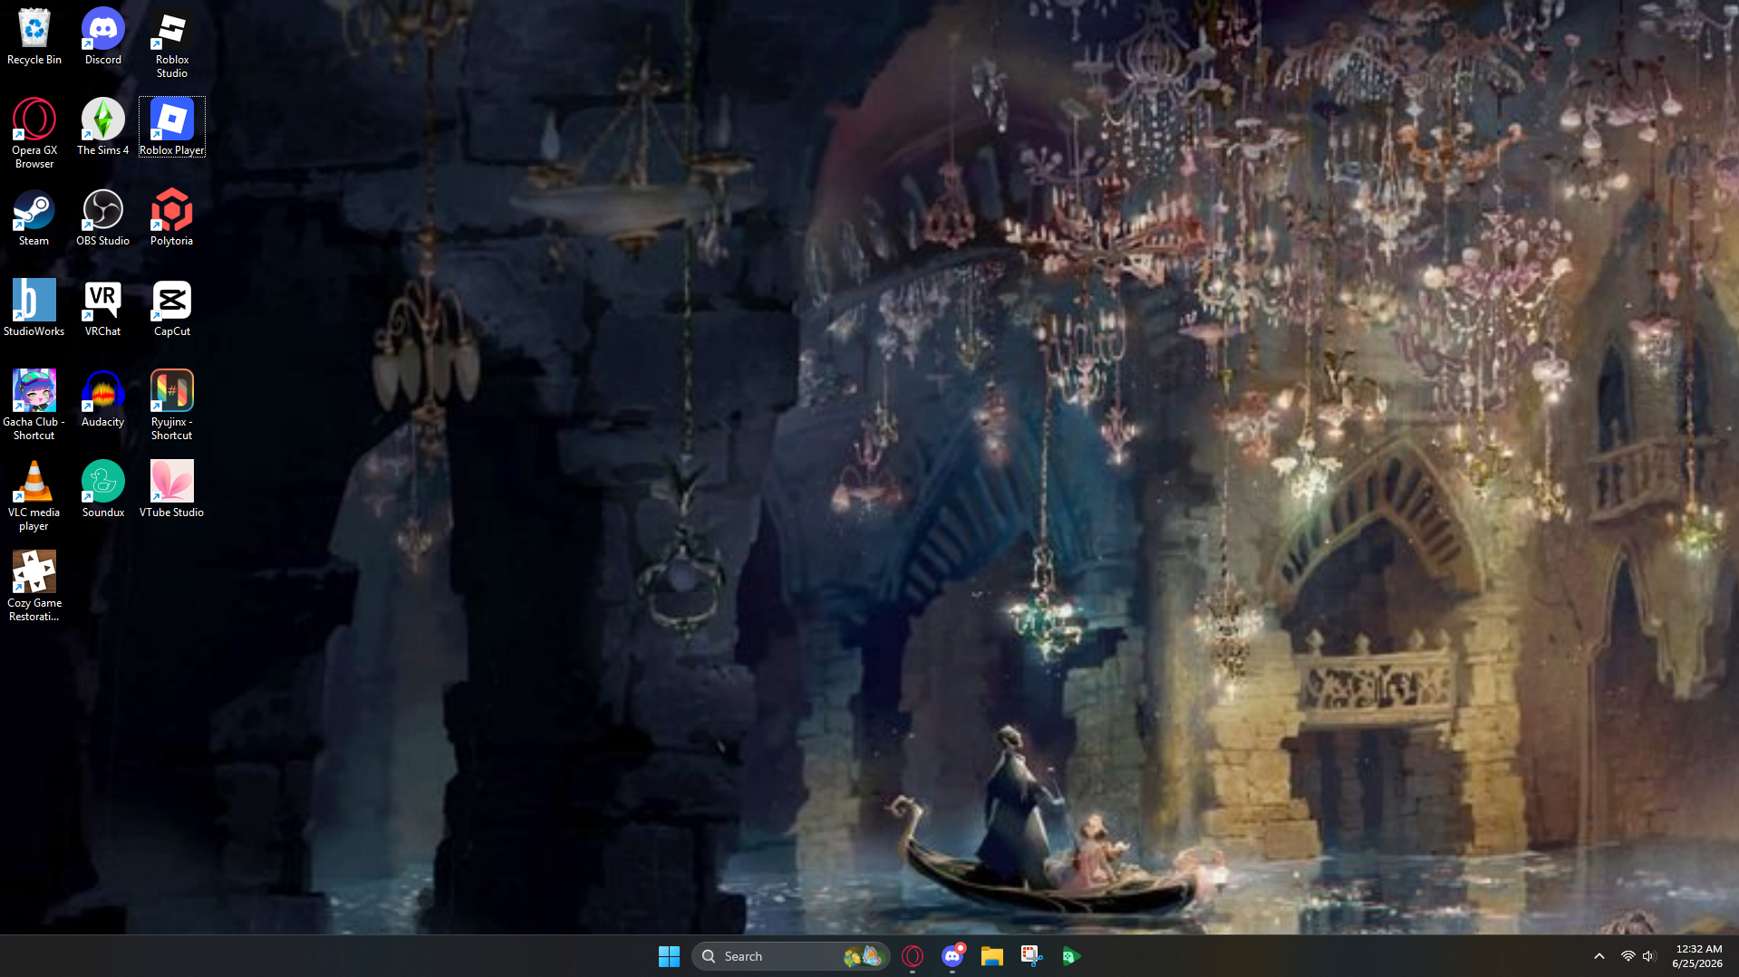Image resolution: width=1739 pixels, height=977 pixels.
Task: Open File Explorer from the taskbar
Action: [992, 956]
